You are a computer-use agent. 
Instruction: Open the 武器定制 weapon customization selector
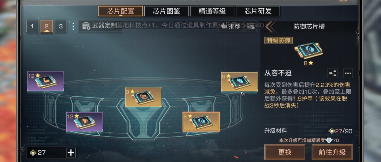click(100, 26)
